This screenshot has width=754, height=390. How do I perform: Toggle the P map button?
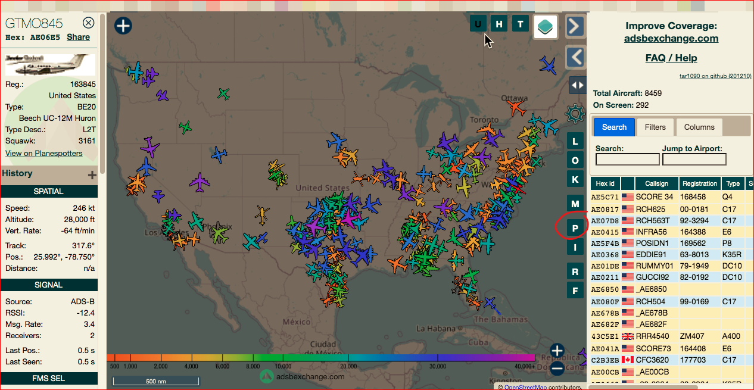point(575,228)
